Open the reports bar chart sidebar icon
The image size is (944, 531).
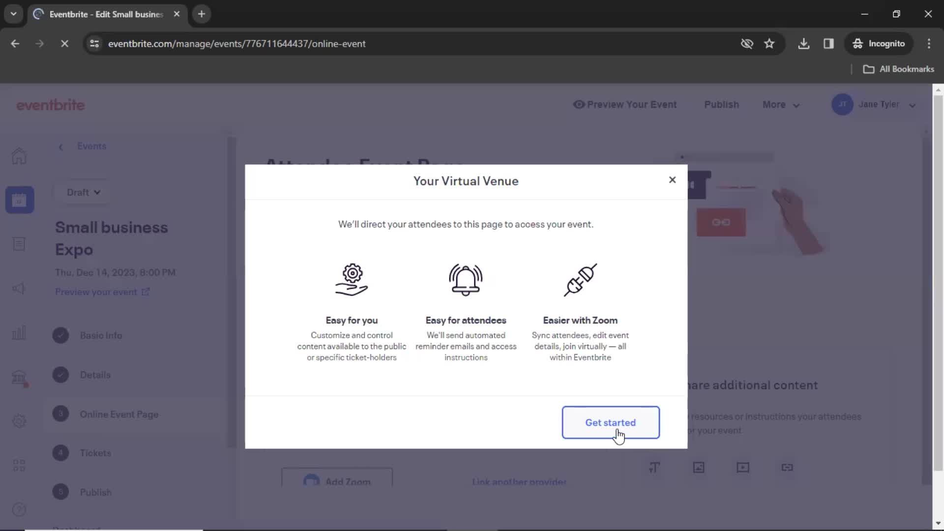click(x=19, y=332)
